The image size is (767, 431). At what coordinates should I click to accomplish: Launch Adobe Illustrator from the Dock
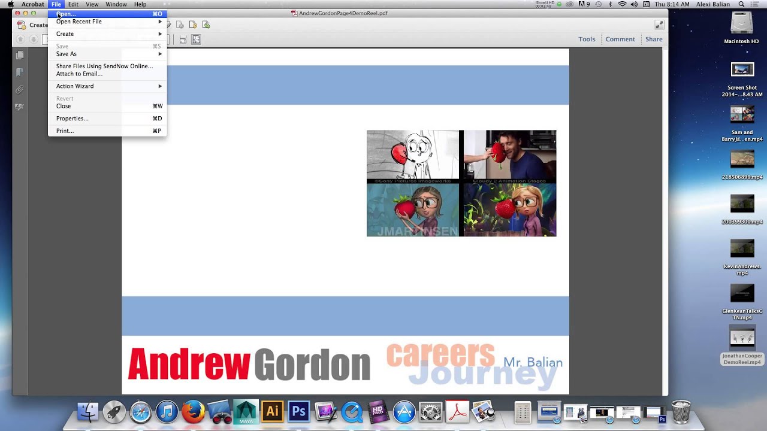point(271,412)
